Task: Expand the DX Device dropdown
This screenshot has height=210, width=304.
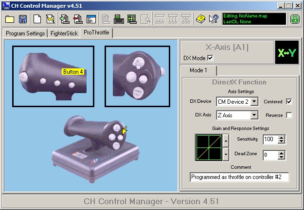Action: coord(254,101)
